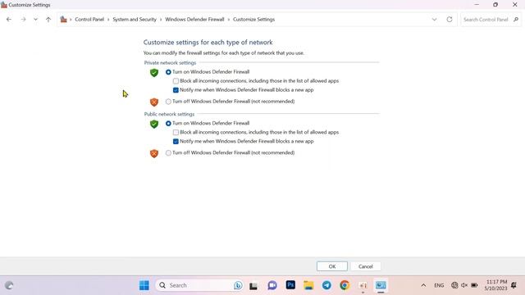This screenshot has width=525, height=295.
Task: Open File Explorer from taskbar
Action: tap(308, 285)
